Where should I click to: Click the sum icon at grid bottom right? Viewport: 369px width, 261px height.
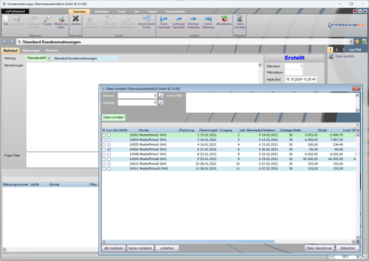358,241
